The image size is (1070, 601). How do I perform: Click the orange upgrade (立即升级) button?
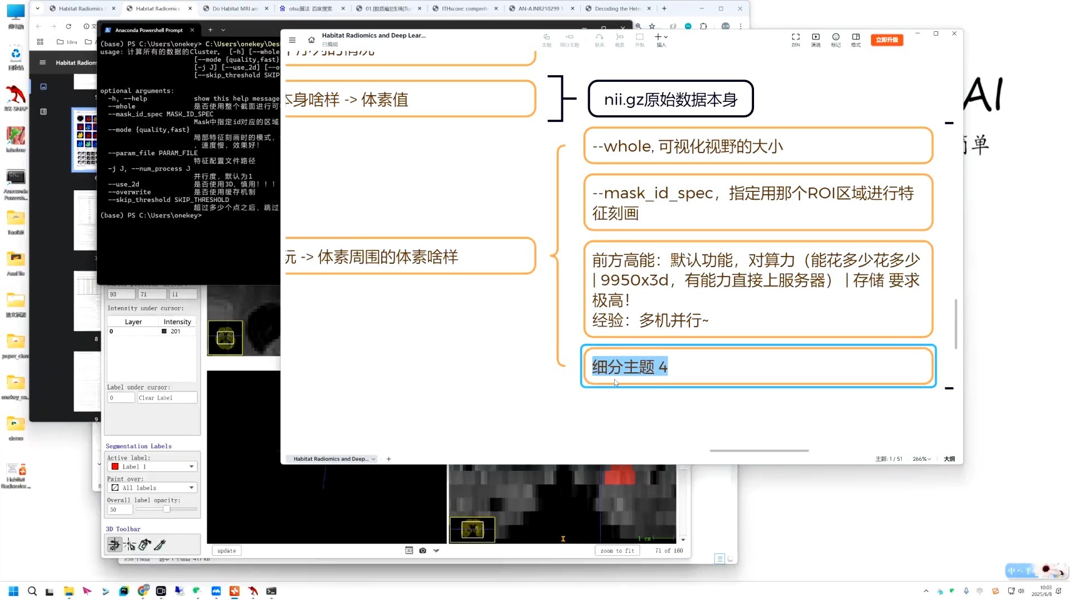887,40
